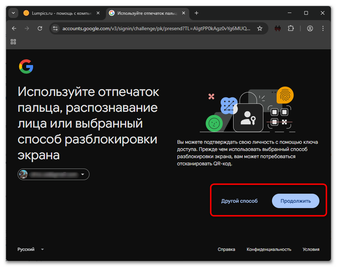
Task: Open the 'Конфиденциальность' link
Action: [269, 249]
